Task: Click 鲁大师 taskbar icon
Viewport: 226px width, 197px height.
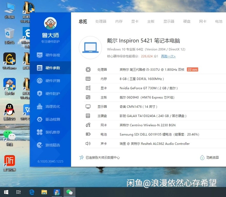Action: (x=57, y=192)
